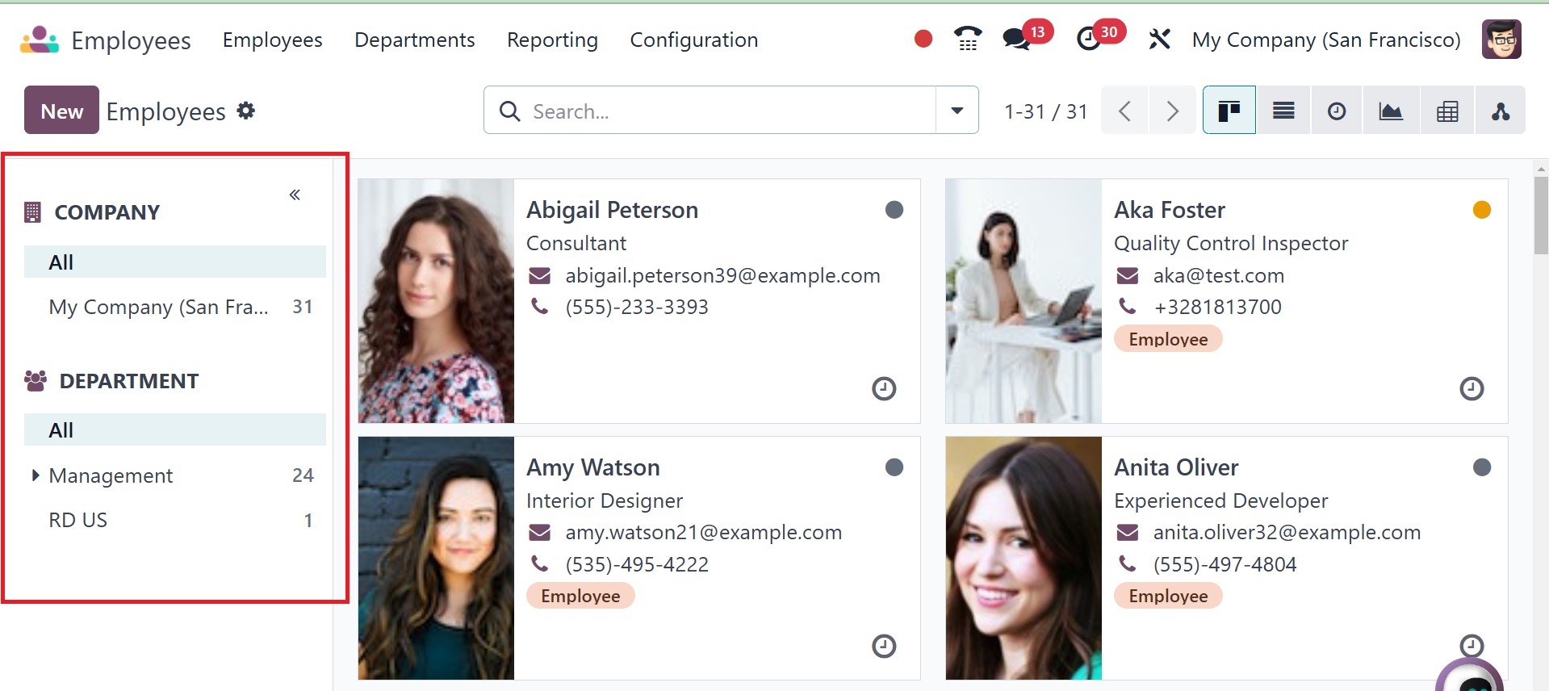1549x691 pixels.
Task: Click email anita.oliver32@example.com
Action: 1287,533
